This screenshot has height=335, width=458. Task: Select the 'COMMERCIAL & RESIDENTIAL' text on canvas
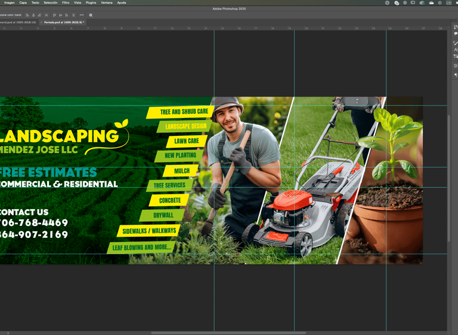pyautogui.click(x=58, y=184)
